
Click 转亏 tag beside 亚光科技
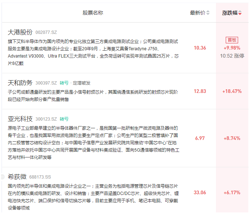point(64,119)
